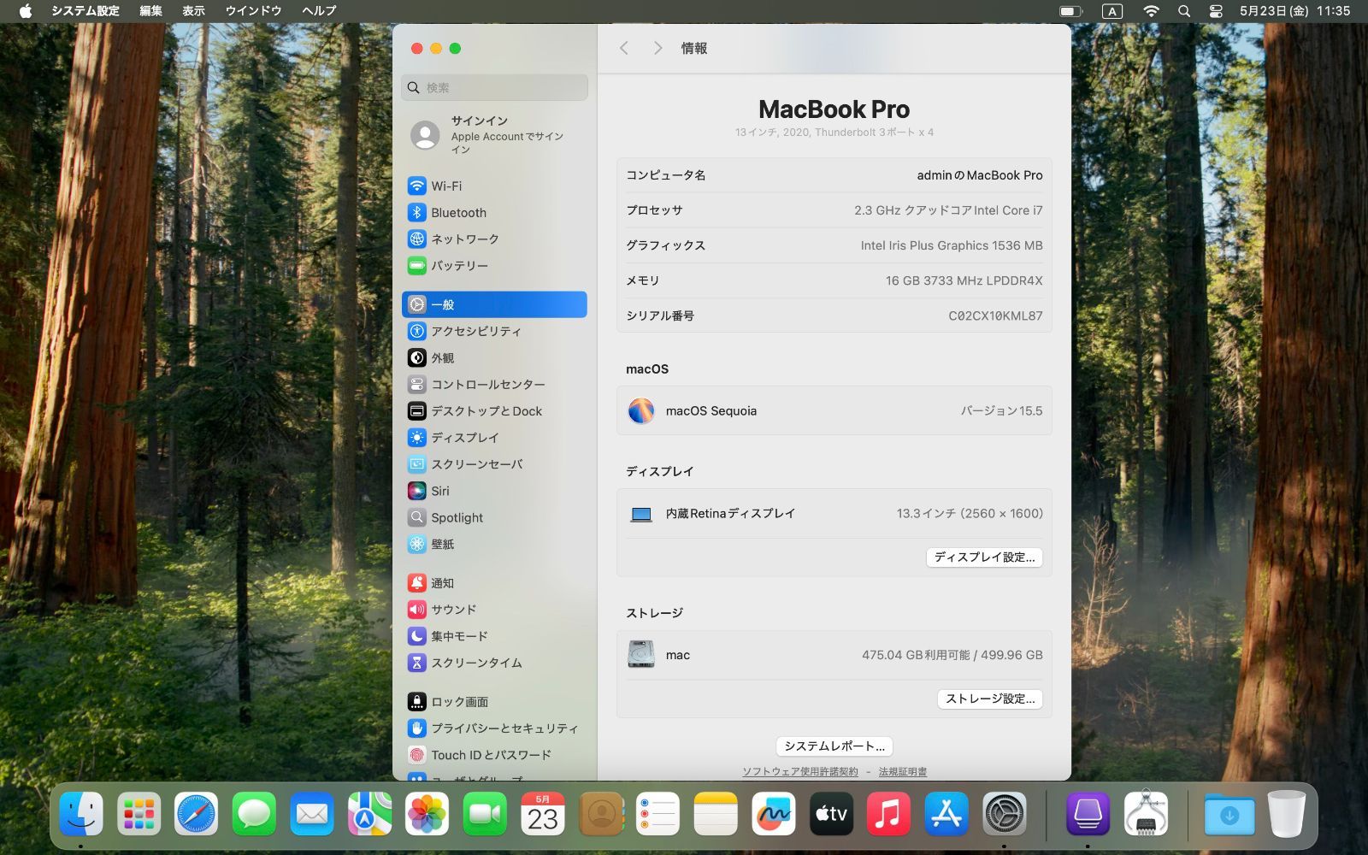
Task: Open 集中モード focus settings
Action: coord(494,636)
